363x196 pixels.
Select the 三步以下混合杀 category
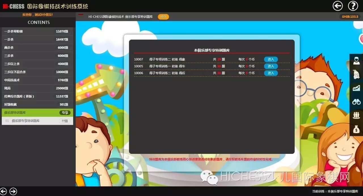(x=37, y=72)
